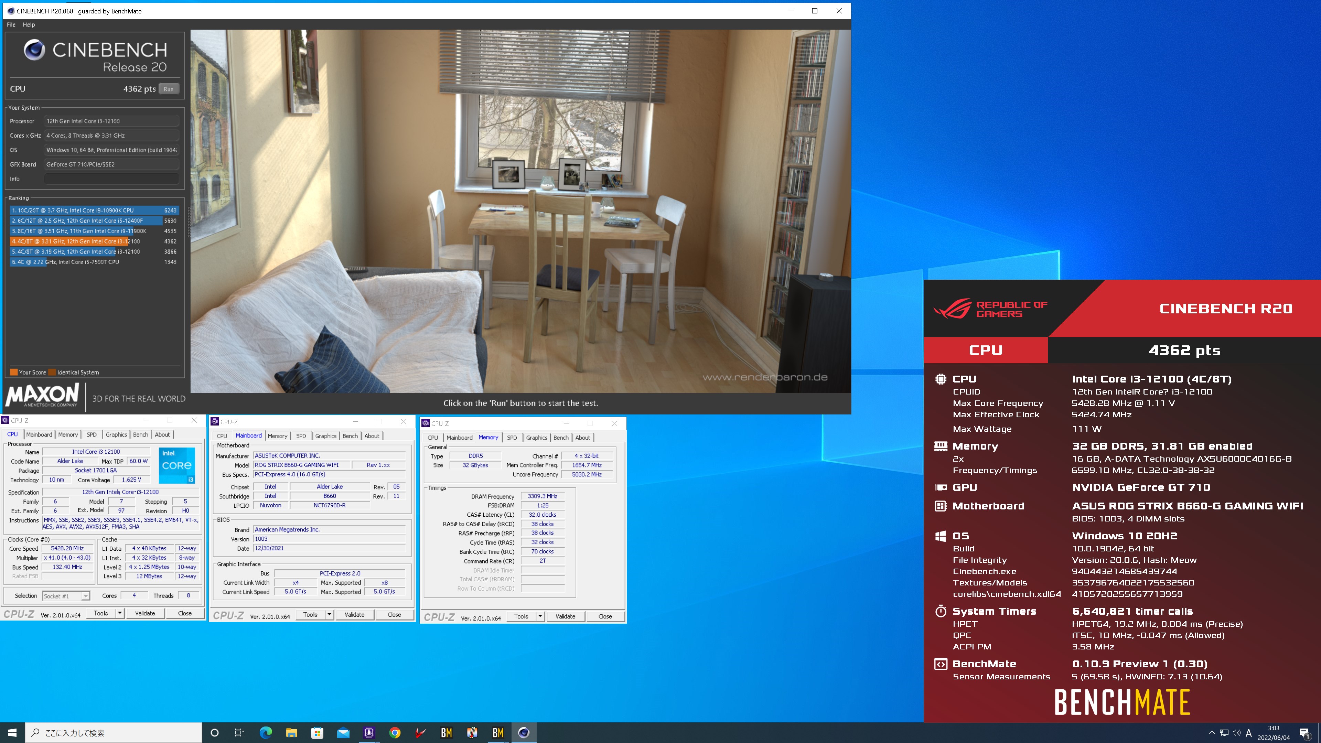Expand Tools dropdown arrow in first CPU-Z window
1321x743 pixels.
click(120, 613)
